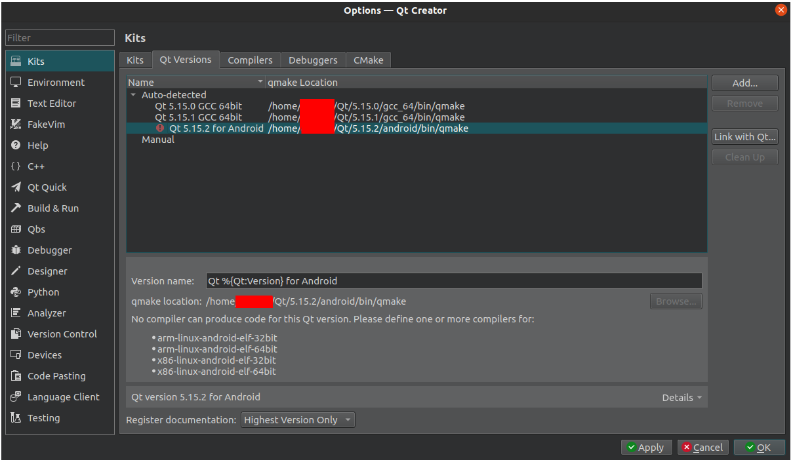The image size is (793, 460).
Task: Click the Build & Run hammer icon
Action: (x=16, y=208)
